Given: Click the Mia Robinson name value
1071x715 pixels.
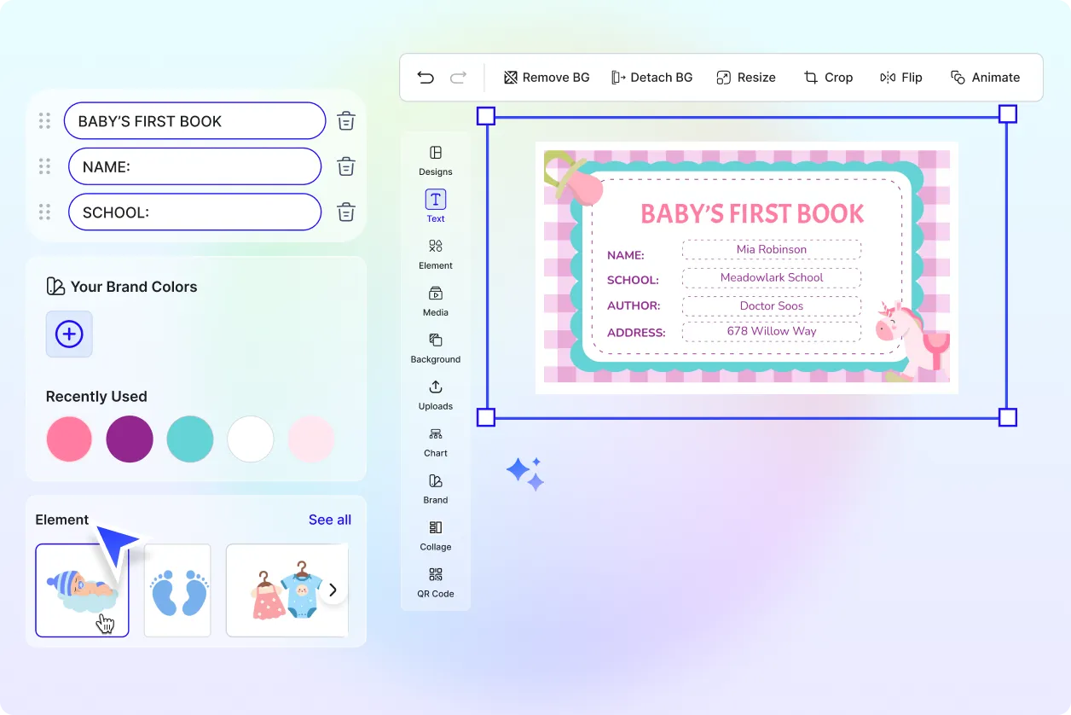Looking at the screenshot, I should [772, 249].
